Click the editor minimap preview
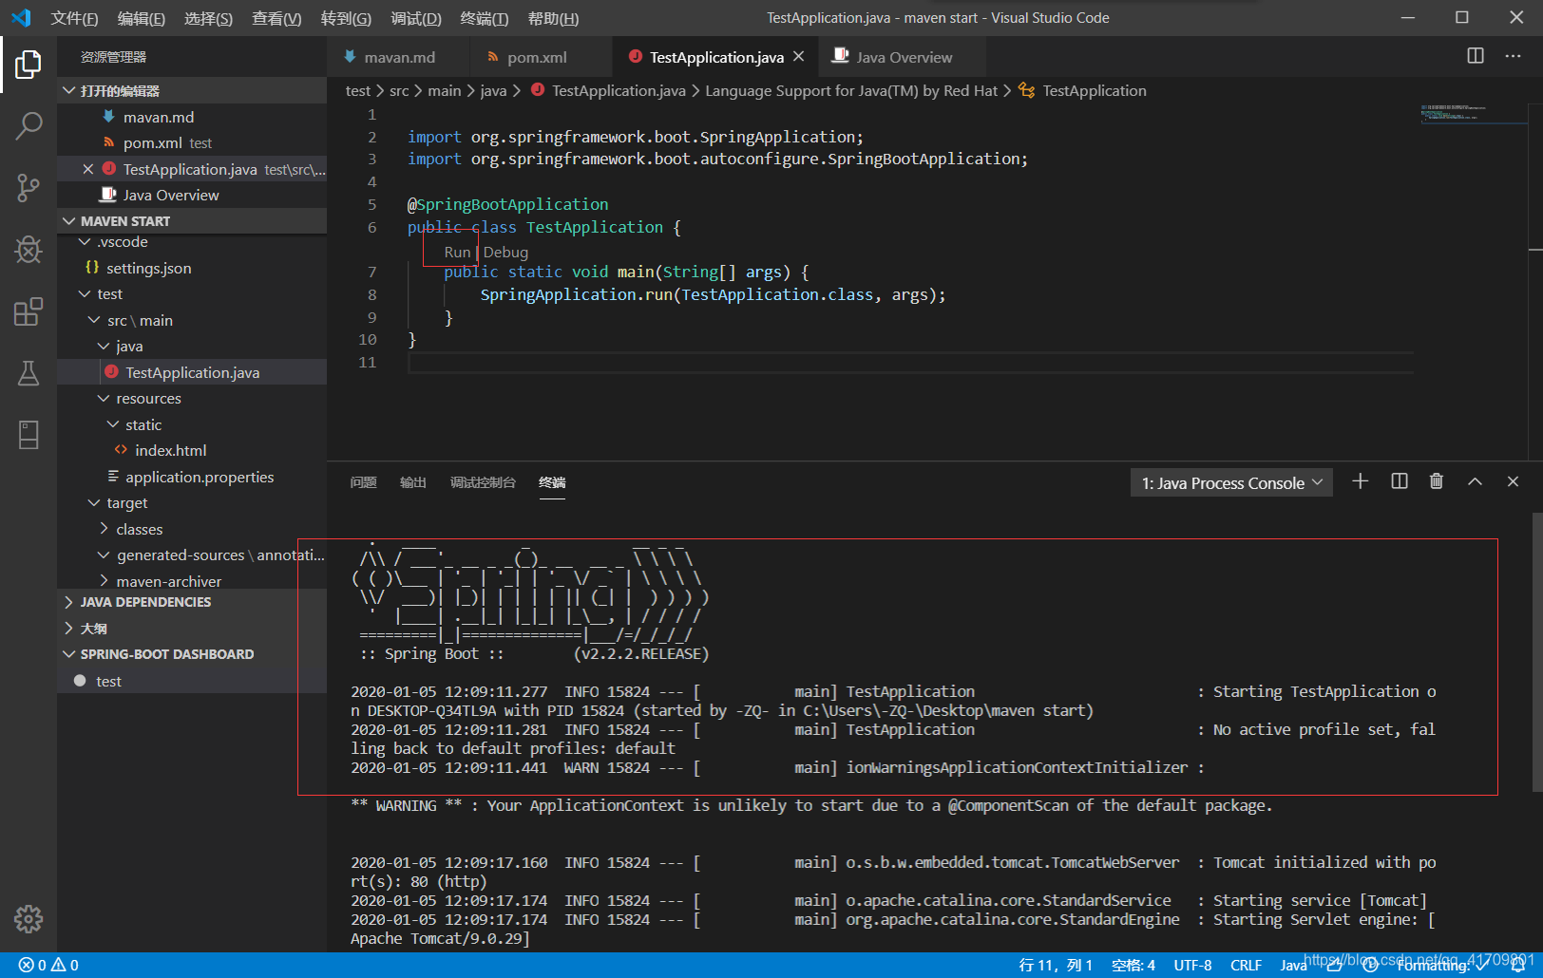The image size is (1543, 978). pos(1473,114)
